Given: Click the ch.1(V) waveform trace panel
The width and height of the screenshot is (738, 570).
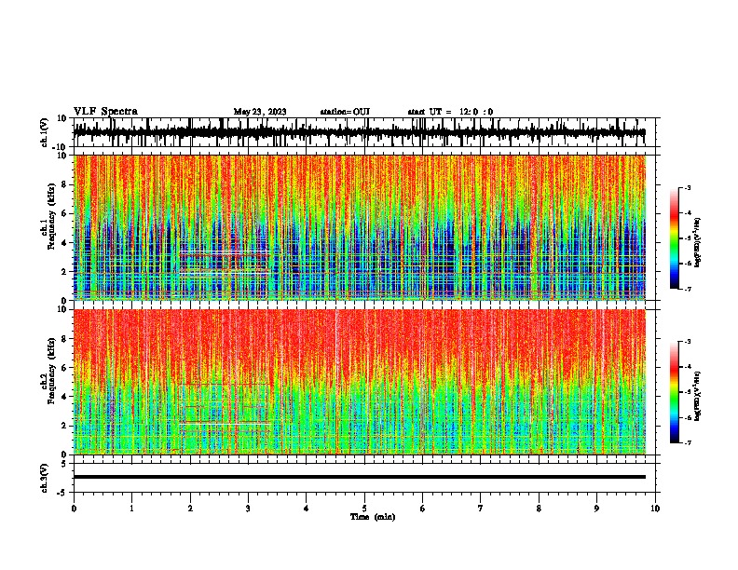Looking at the screenshot, I should pyautogui.click(x=366, y=132).
